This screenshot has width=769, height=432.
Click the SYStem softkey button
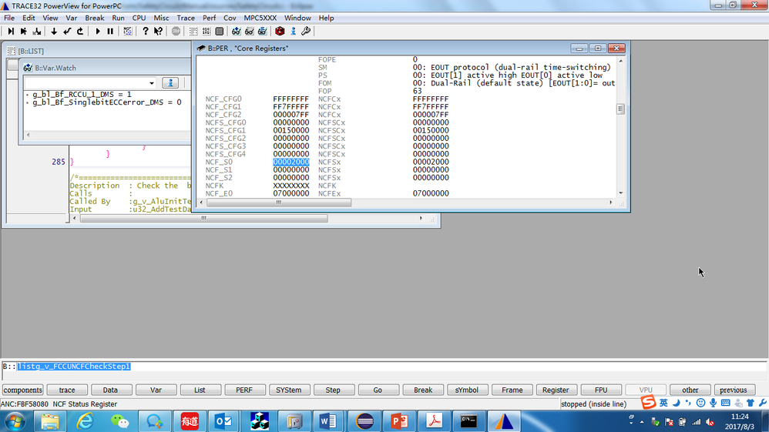coord(288,390)
